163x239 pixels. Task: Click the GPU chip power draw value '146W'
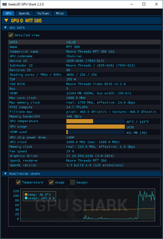coord(70,137)
